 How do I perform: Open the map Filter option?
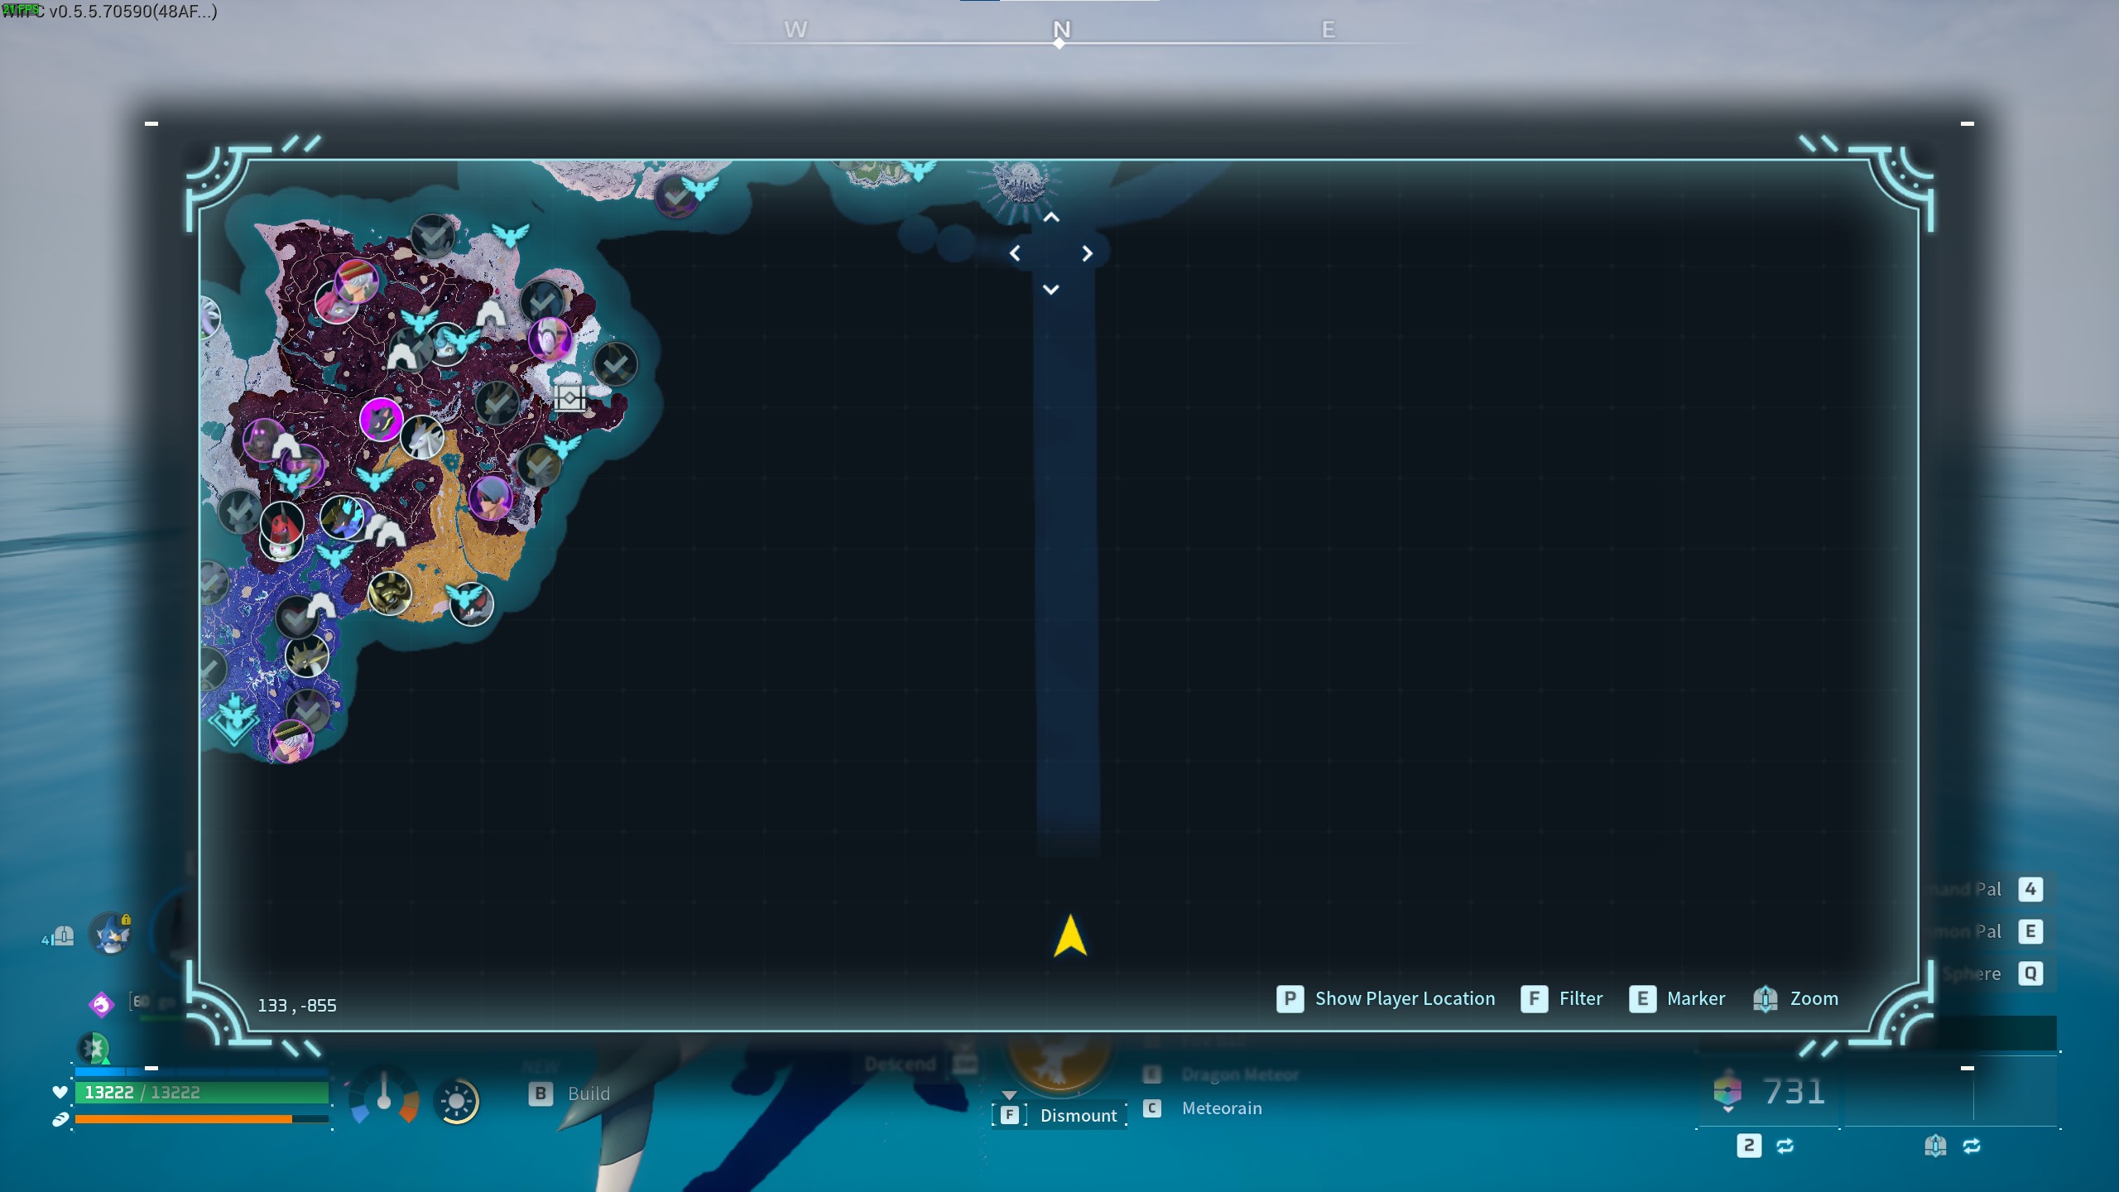coord(1562,999)
